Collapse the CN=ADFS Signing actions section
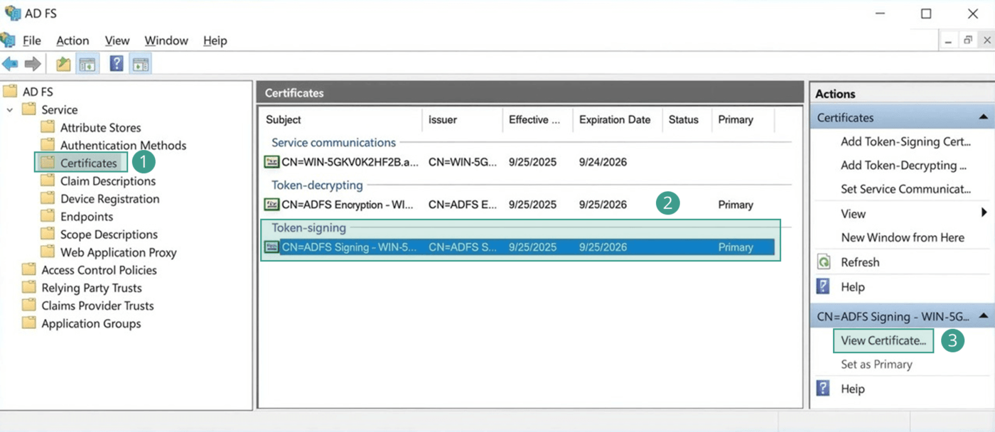 pyautogui.click(x=983, y=316)
